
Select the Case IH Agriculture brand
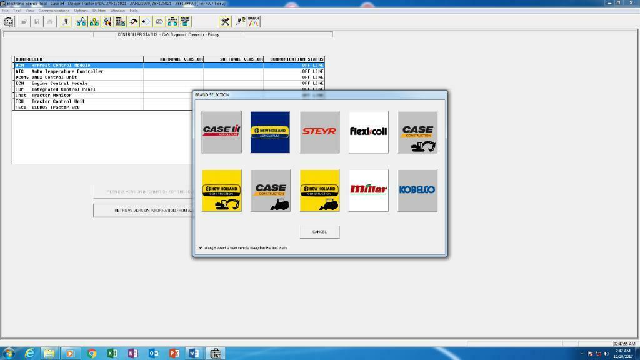click(222, 132)
